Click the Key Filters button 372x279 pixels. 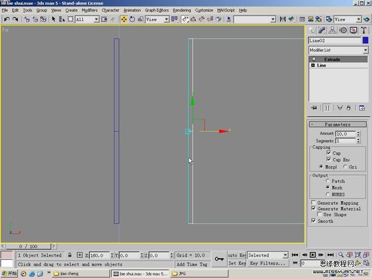pyautogui.click(x=268, y=263)
